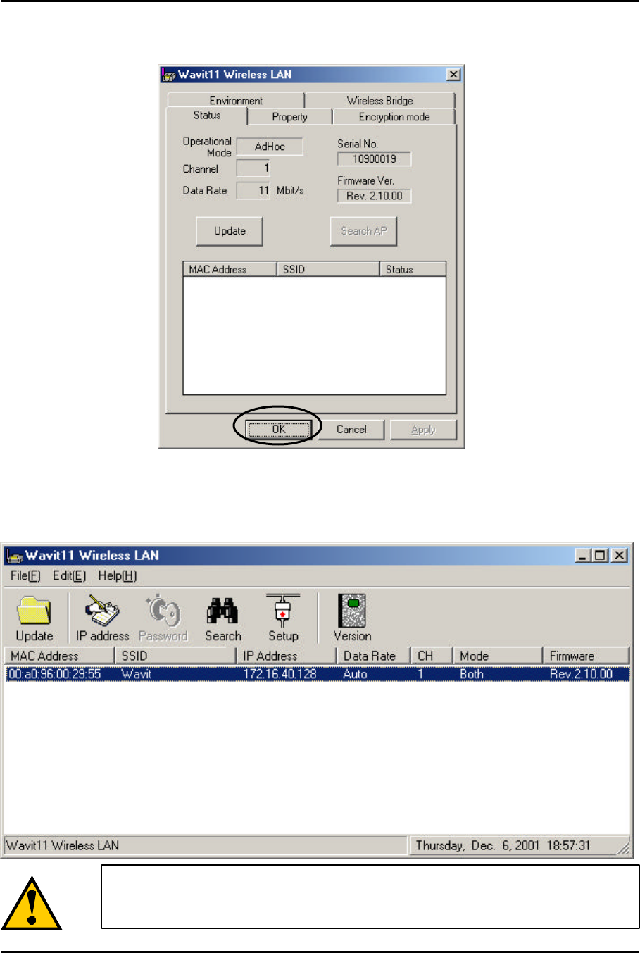Screen dimensions: 640x953
Task: Select the Status tab
Action: [207, 116]
